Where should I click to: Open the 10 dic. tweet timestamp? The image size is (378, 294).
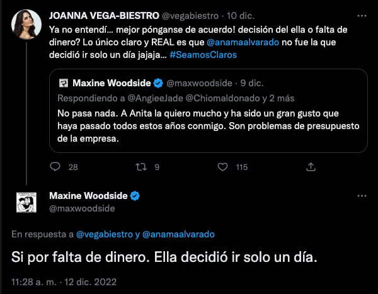coord(246,13)
